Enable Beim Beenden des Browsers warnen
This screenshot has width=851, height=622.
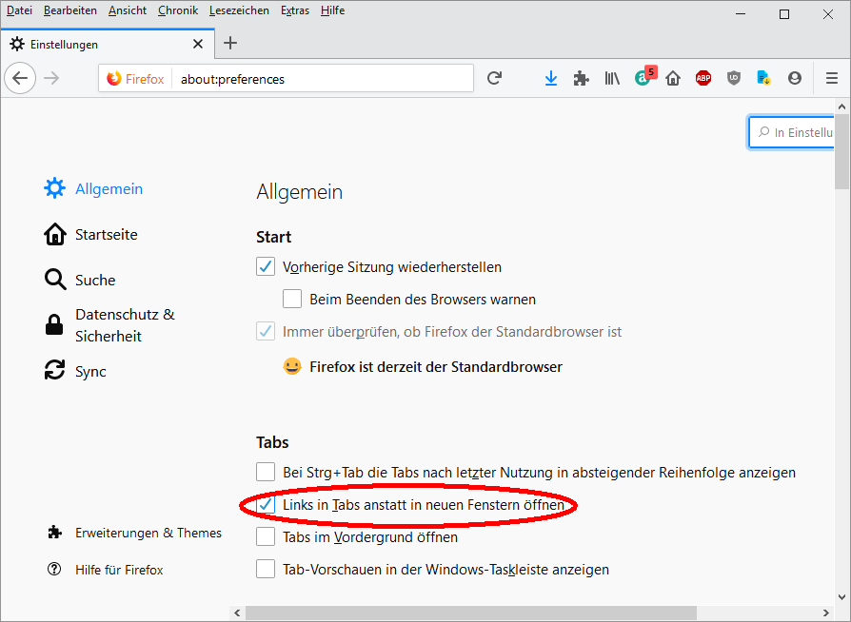pyautogui.click(x=292, y=299)
